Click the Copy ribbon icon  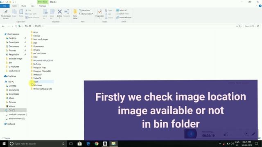point(14,13)
